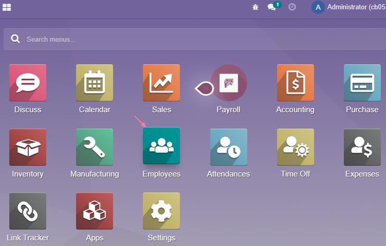Click the Expenses label text
Image resolution: width=386 pixels, height=246 pixels.
coord(363,174)
